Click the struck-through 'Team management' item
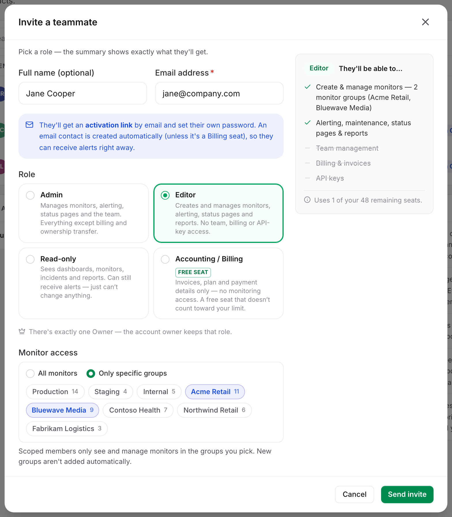Screen dimensions: 452x517 [347, 148]
